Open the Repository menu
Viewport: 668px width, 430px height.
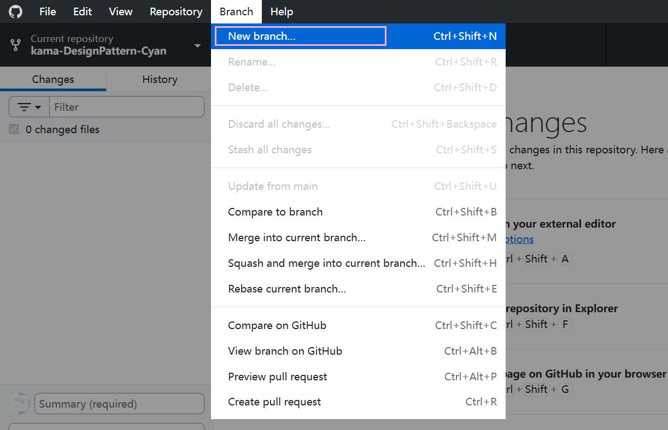[176, 11]
